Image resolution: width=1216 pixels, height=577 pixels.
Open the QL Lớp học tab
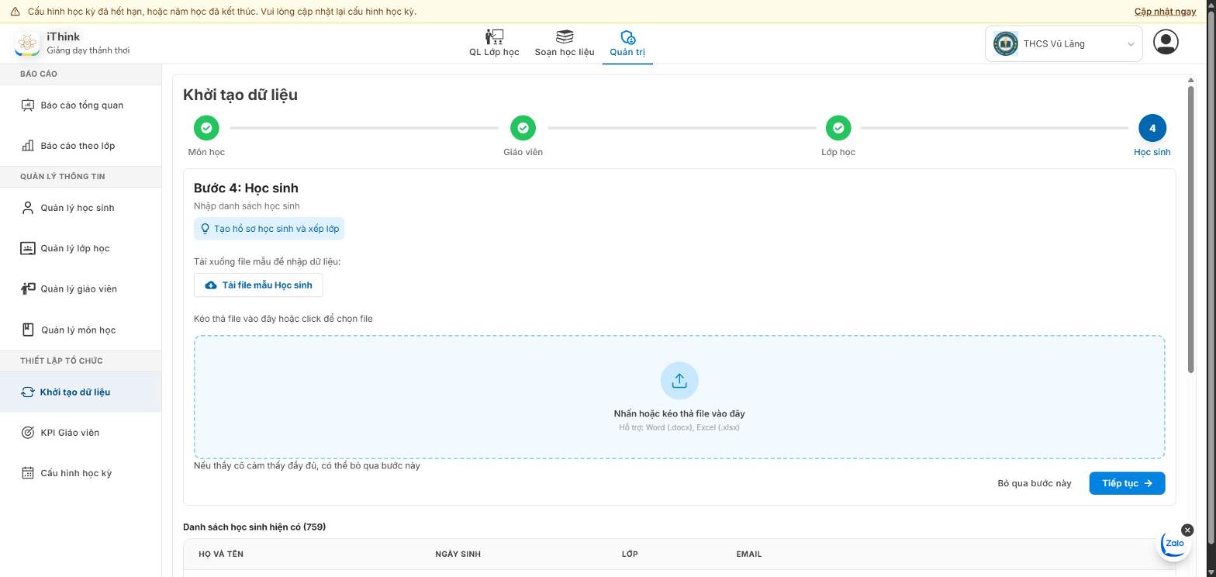(x=494, y=43)
